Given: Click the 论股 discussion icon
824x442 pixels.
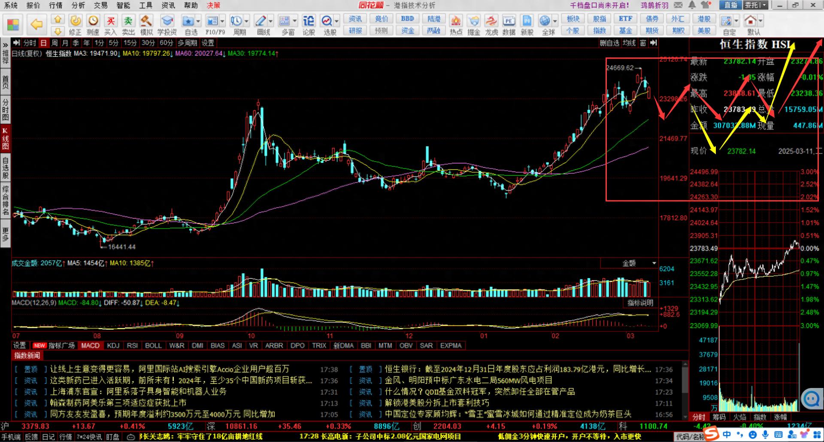Looking at the screenshot, I should click(309, 24).
